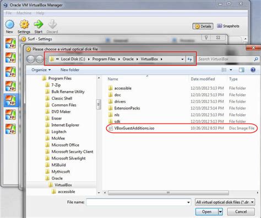Select Common Files in folder tree
The image size is (261, 218).
point(64,105)
